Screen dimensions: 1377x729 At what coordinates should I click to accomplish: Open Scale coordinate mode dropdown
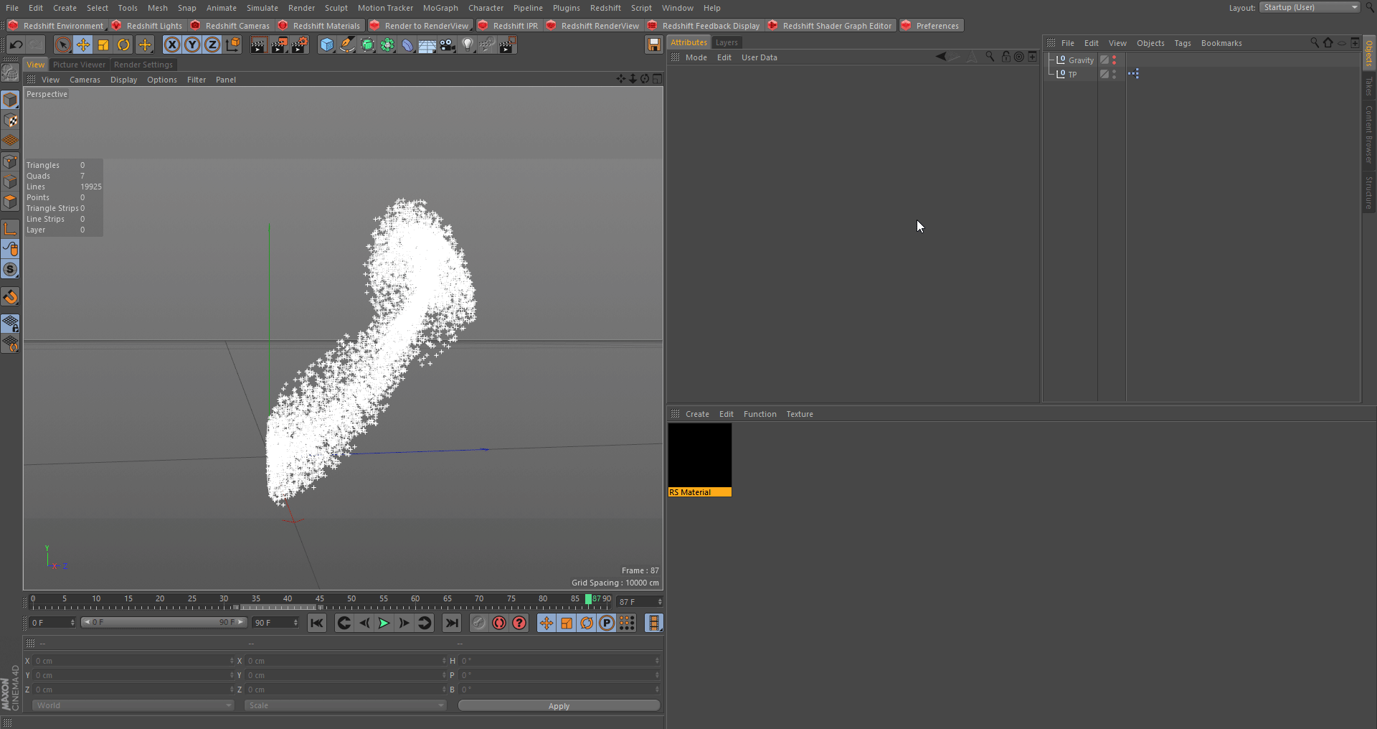tap(345, 705)
